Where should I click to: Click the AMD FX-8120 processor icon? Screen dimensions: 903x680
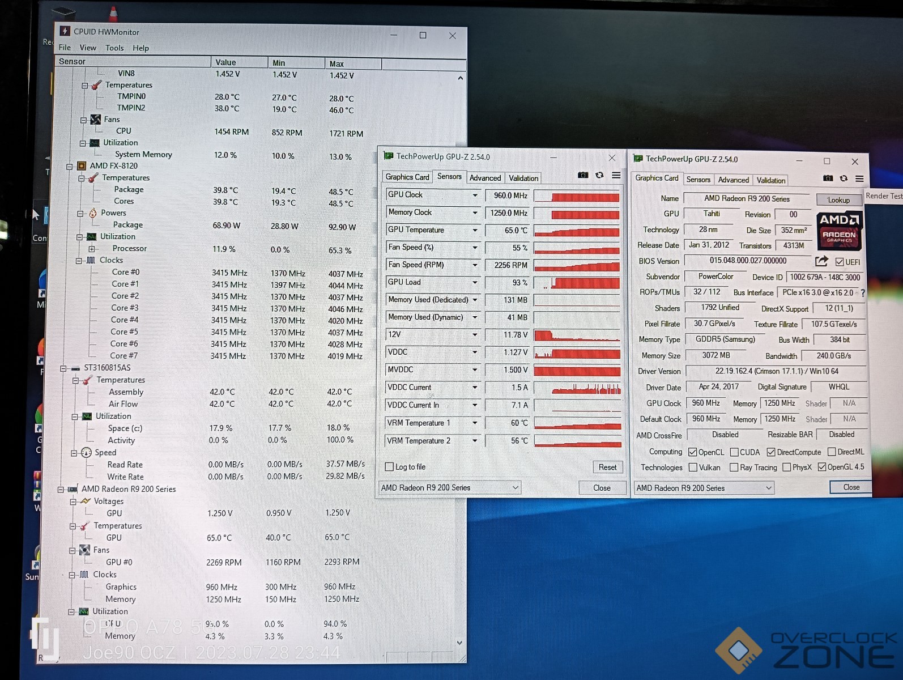82,166
